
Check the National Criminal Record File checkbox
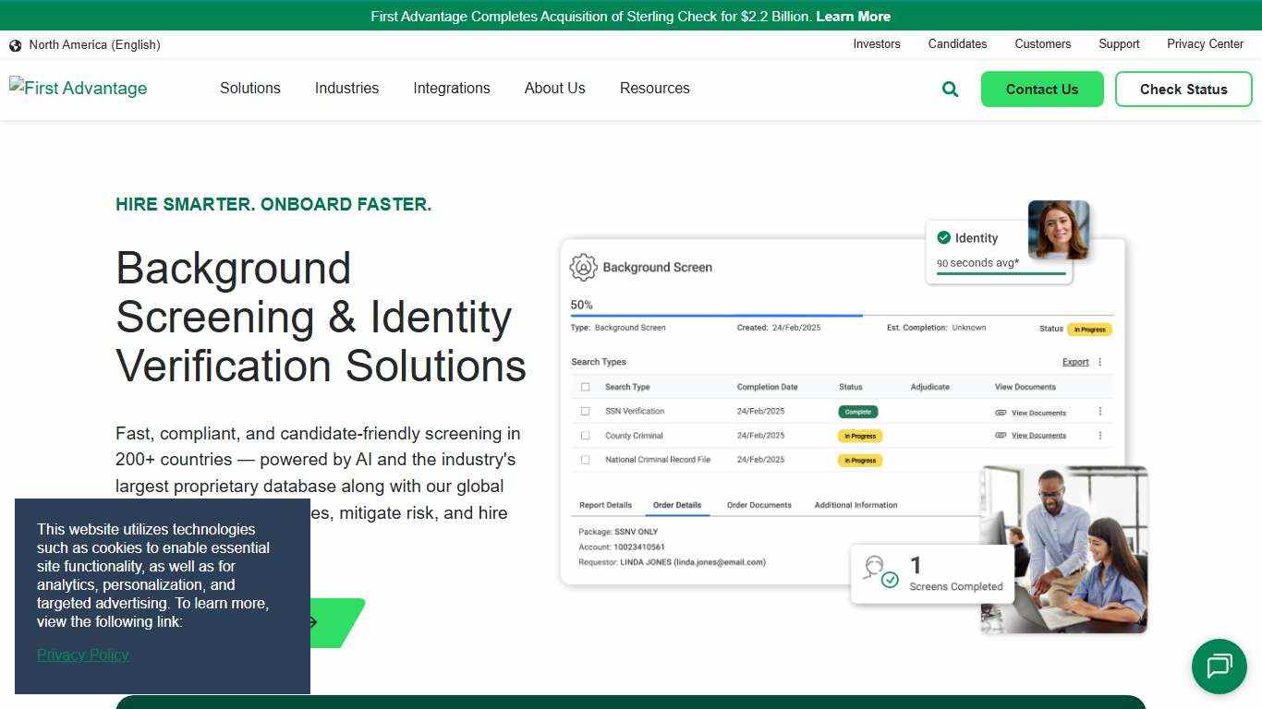coord(586,459)
